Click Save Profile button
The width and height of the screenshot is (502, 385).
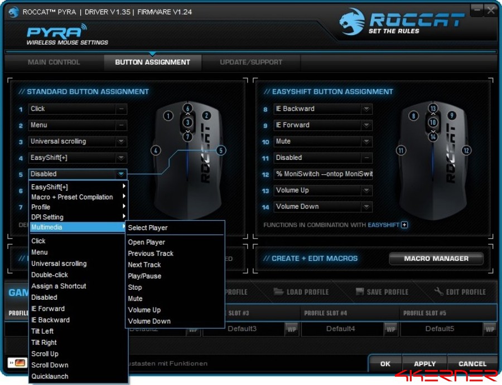[382, 291]
